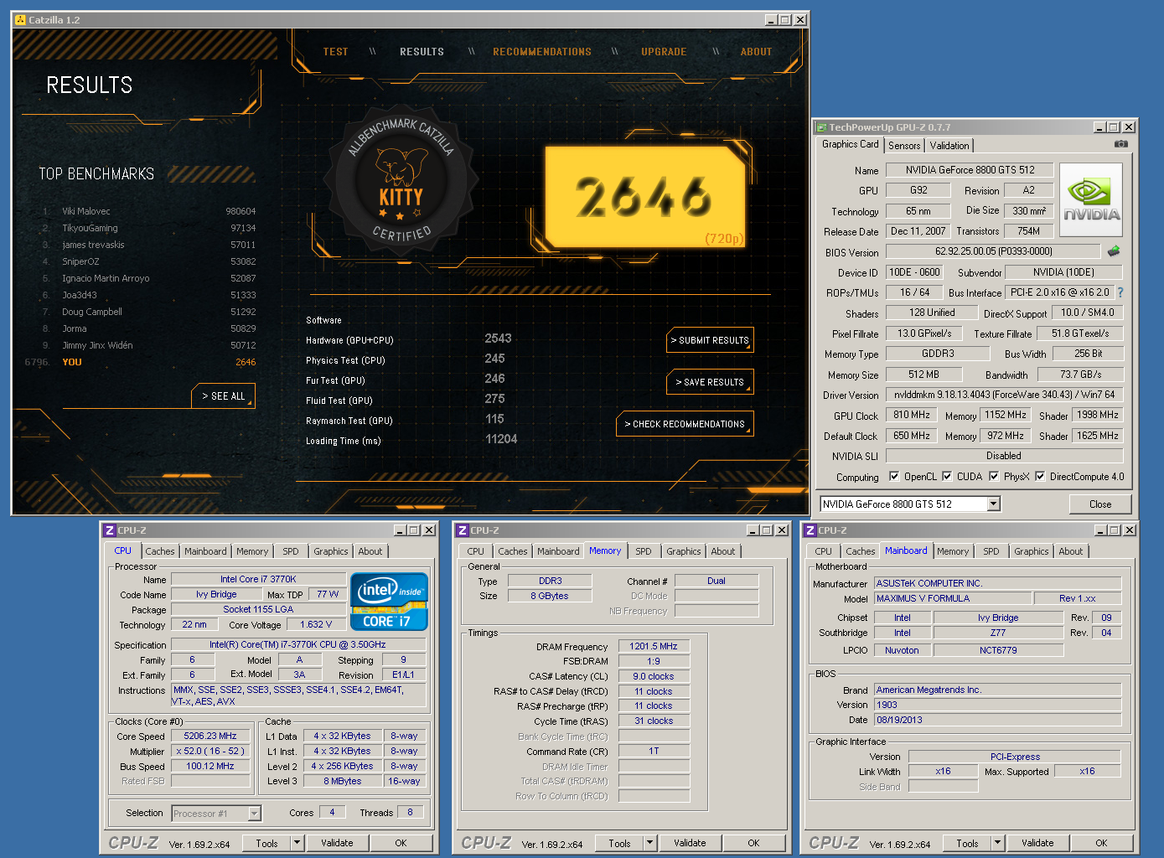Select Caches tab in CPU-Z CPU window

pyautogui.click(x=160, y=551)
